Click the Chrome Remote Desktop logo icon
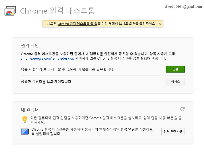Screen dimensions: 205x152 [x=10, y=11]
